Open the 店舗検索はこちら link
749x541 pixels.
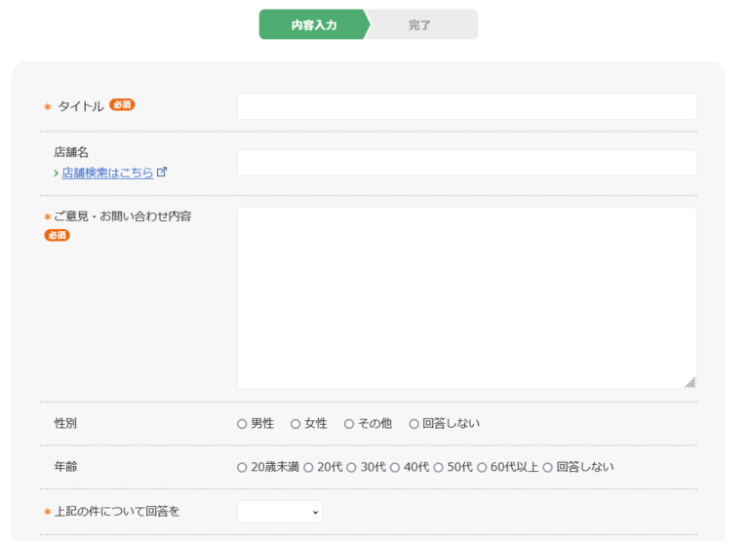click(x=107, y=173)
